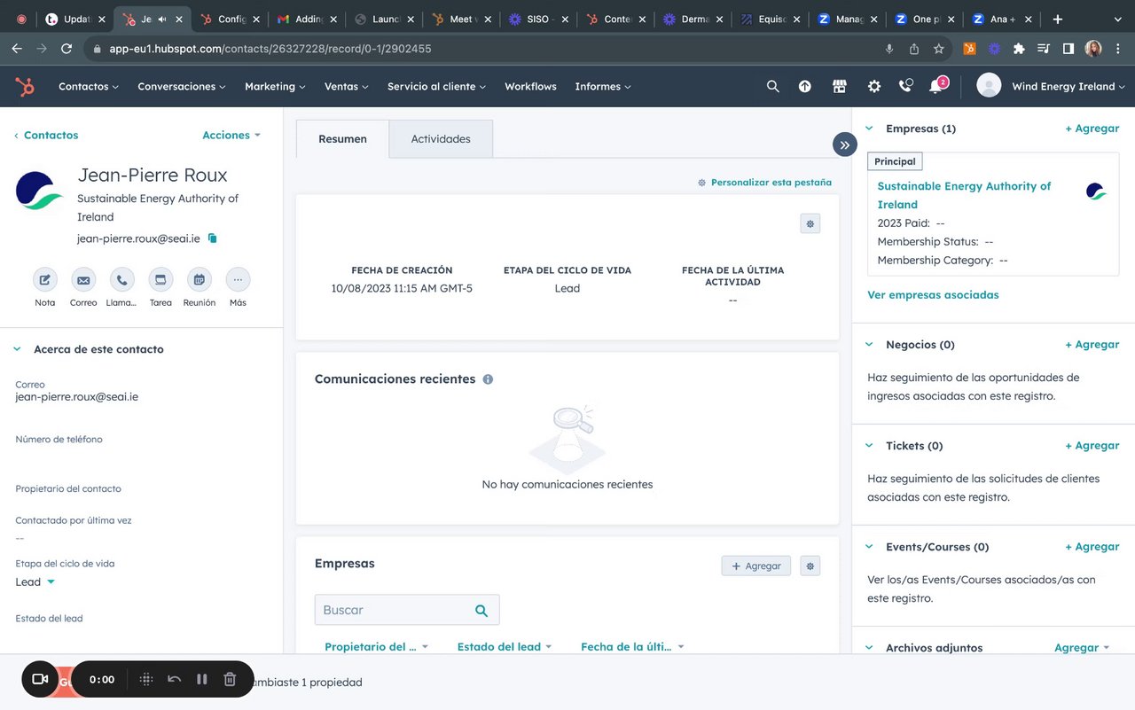Bookmark this page with star icon
The width and height of the screenshot is (1135, 710).
pos(939,49)
